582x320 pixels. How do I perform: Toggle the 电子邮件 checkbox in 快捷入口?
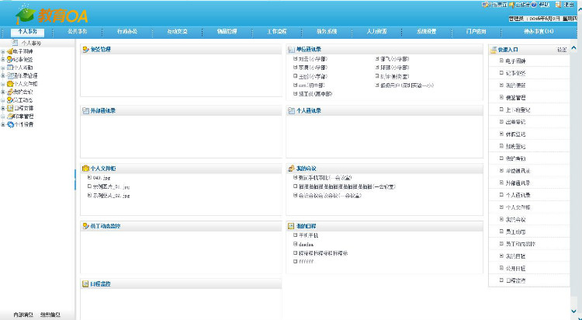coord(501,61)
